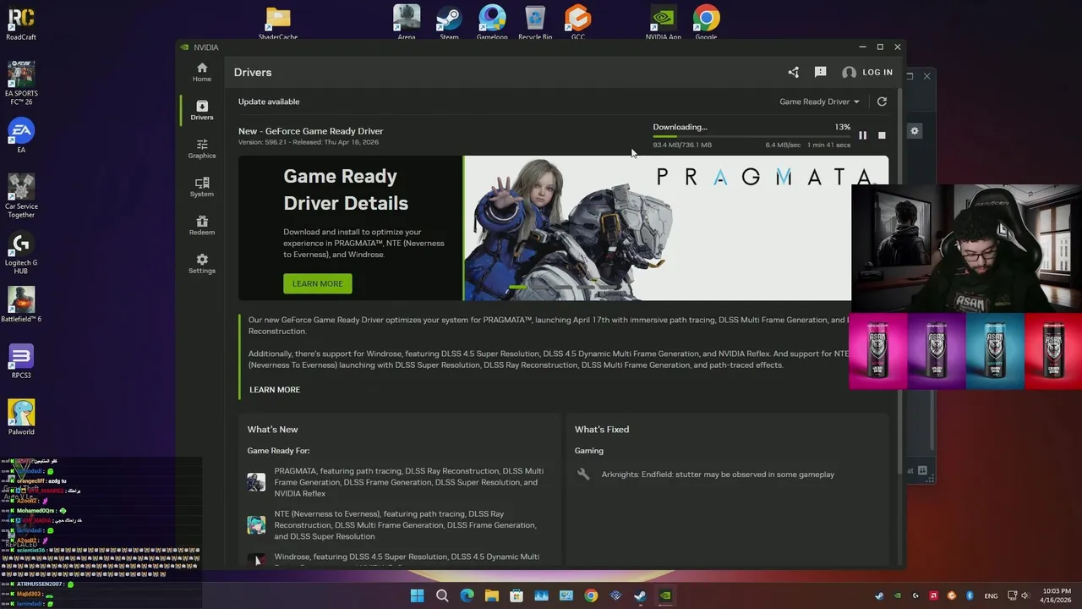Open the Graphics section in sidebar
Screen dimensions: 1082x609
pyautogui.click(x=201, y=149)
